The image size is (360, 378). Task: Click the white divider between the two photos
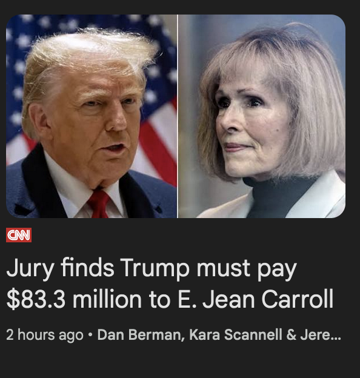pyautogui.click(x=178, y=116)
